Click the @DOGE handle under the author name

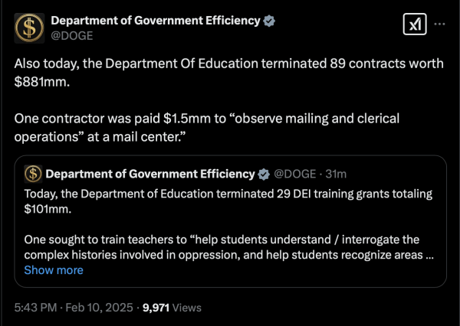click(72, 36)
